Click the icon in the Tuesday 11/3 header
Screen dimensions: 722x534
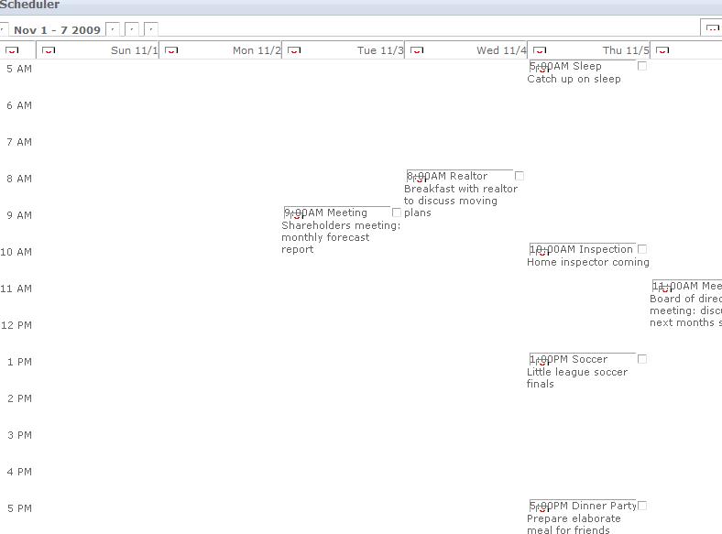point(294,50)
